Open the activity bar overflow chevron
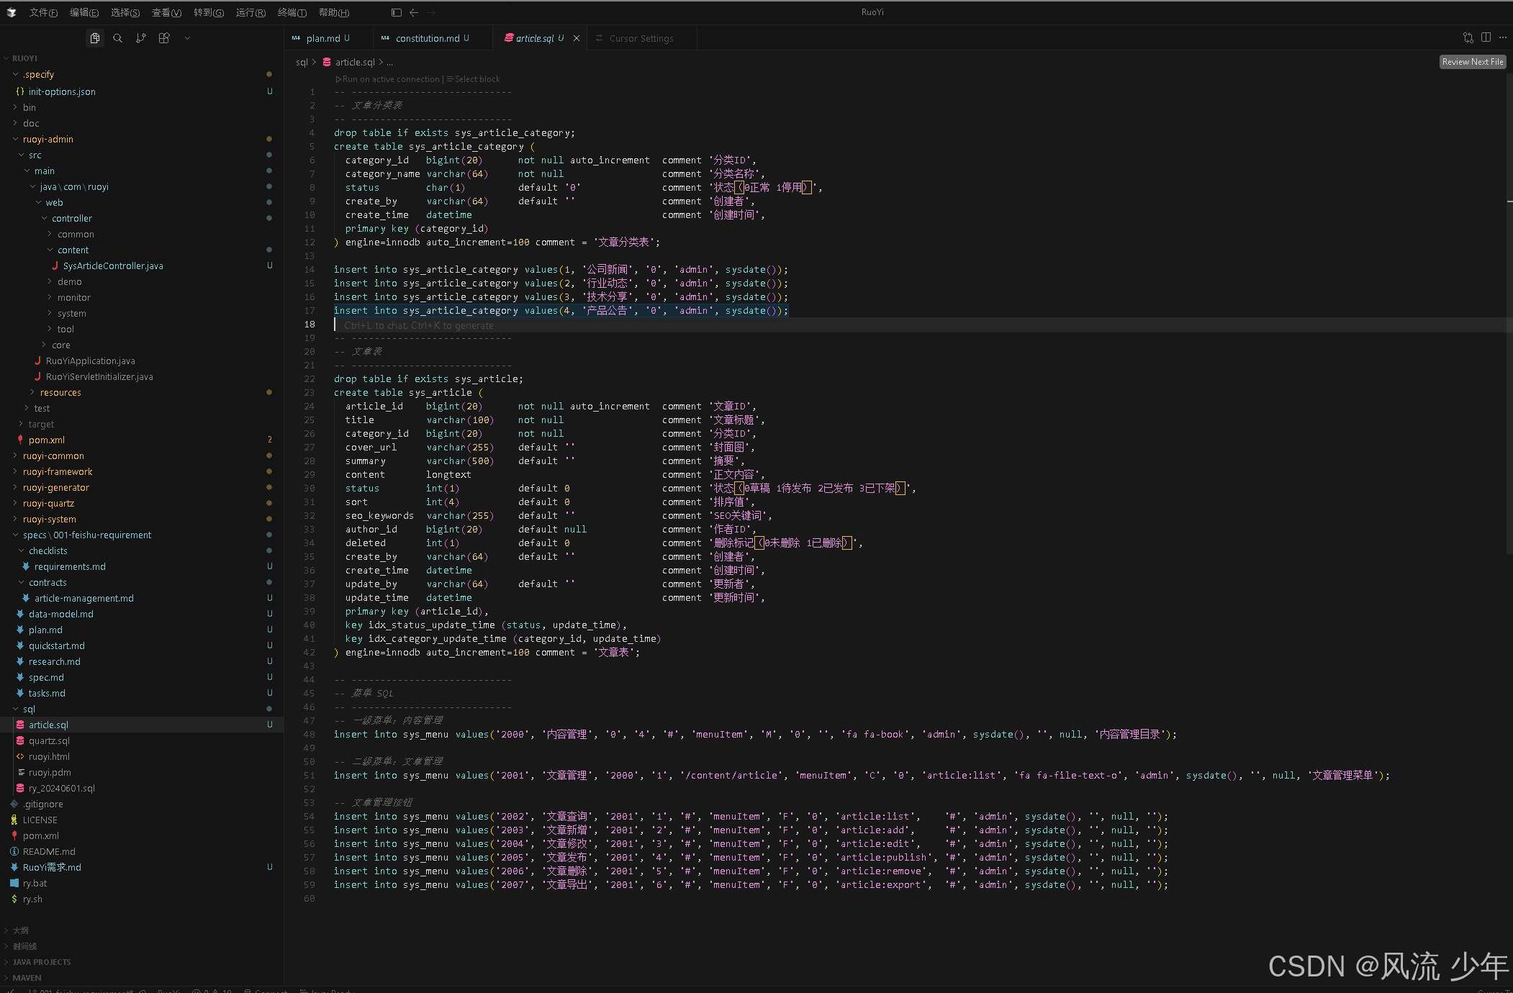1513x993 pixels. coord(187,38)
